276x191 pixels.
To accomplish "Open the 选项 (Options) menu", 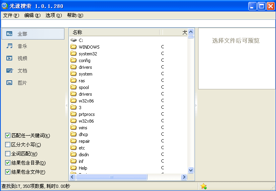I will click(53, 15).
